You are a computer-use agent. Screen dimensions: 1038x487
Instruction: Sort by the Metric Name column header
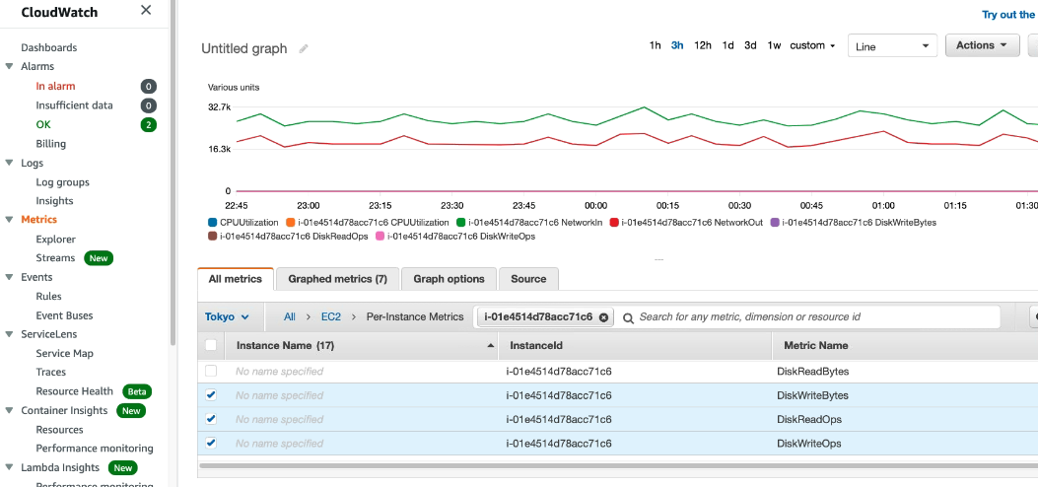815,345
